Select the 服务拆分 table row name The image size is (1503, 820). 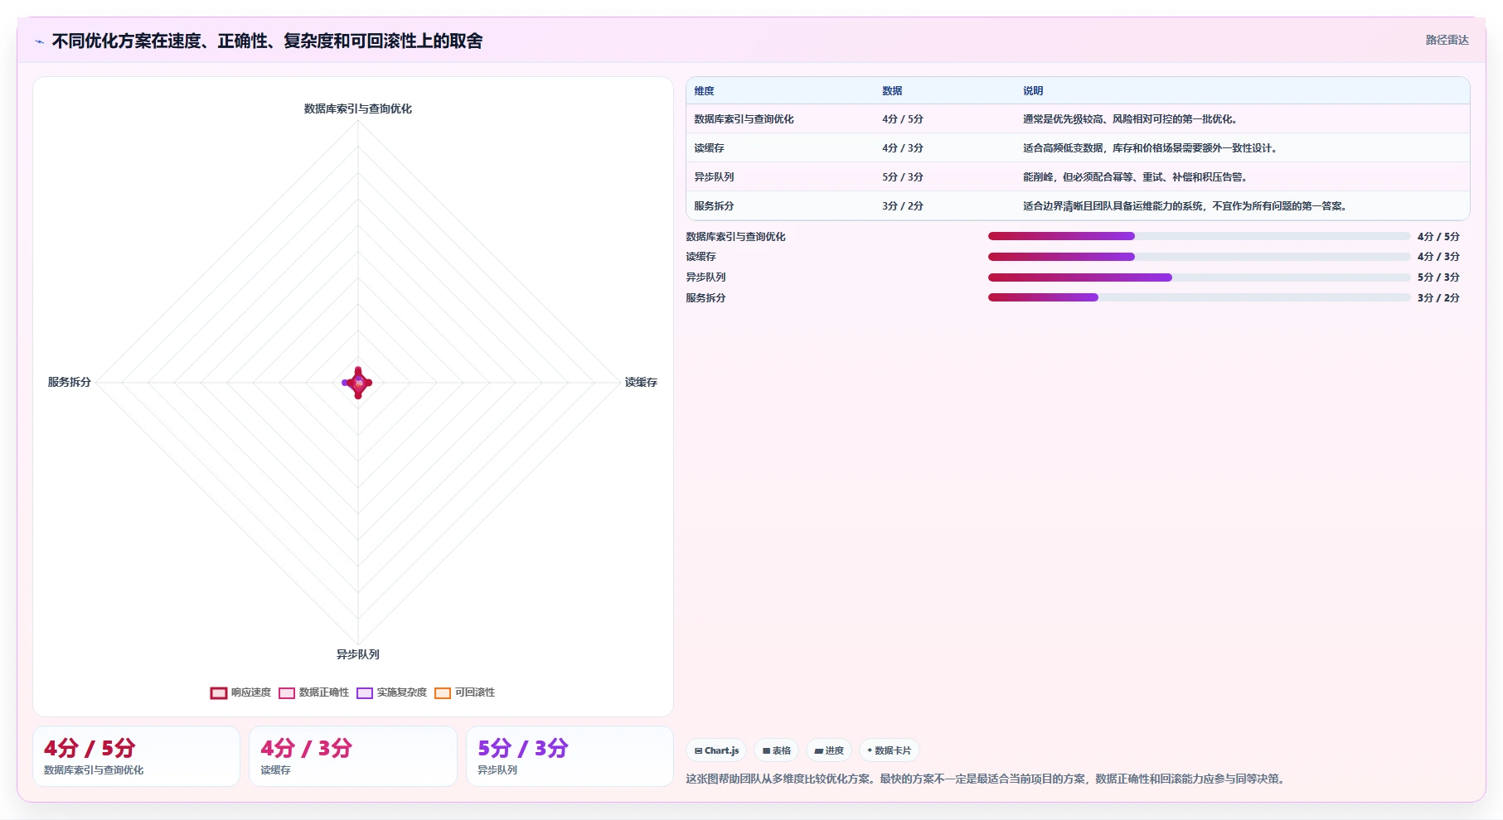pyautogui.click(x=714, y=206)
